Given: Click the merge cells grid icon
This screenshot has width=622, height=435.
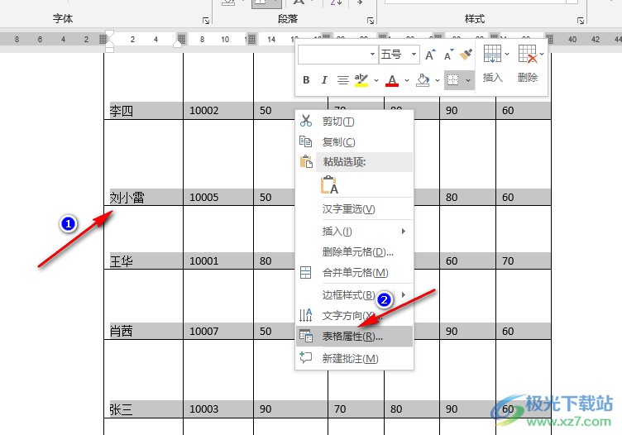Looking at the screenshot, I should click(x=305, y=272).
